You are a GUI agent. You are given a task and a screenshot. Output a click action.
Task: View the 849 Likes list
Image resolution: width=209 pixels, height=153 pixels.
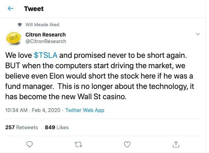[57, 127]
